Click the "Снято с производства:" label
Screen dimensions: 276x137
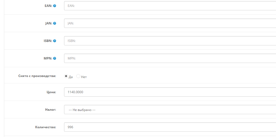tap(37, 76)
